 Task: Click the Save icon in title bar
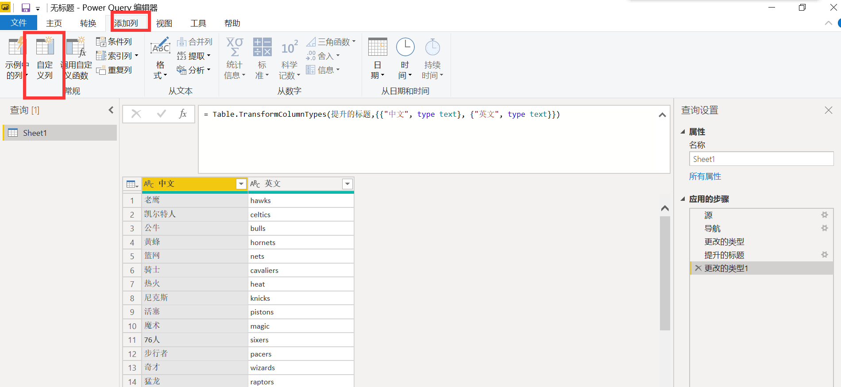pos(26,8)
